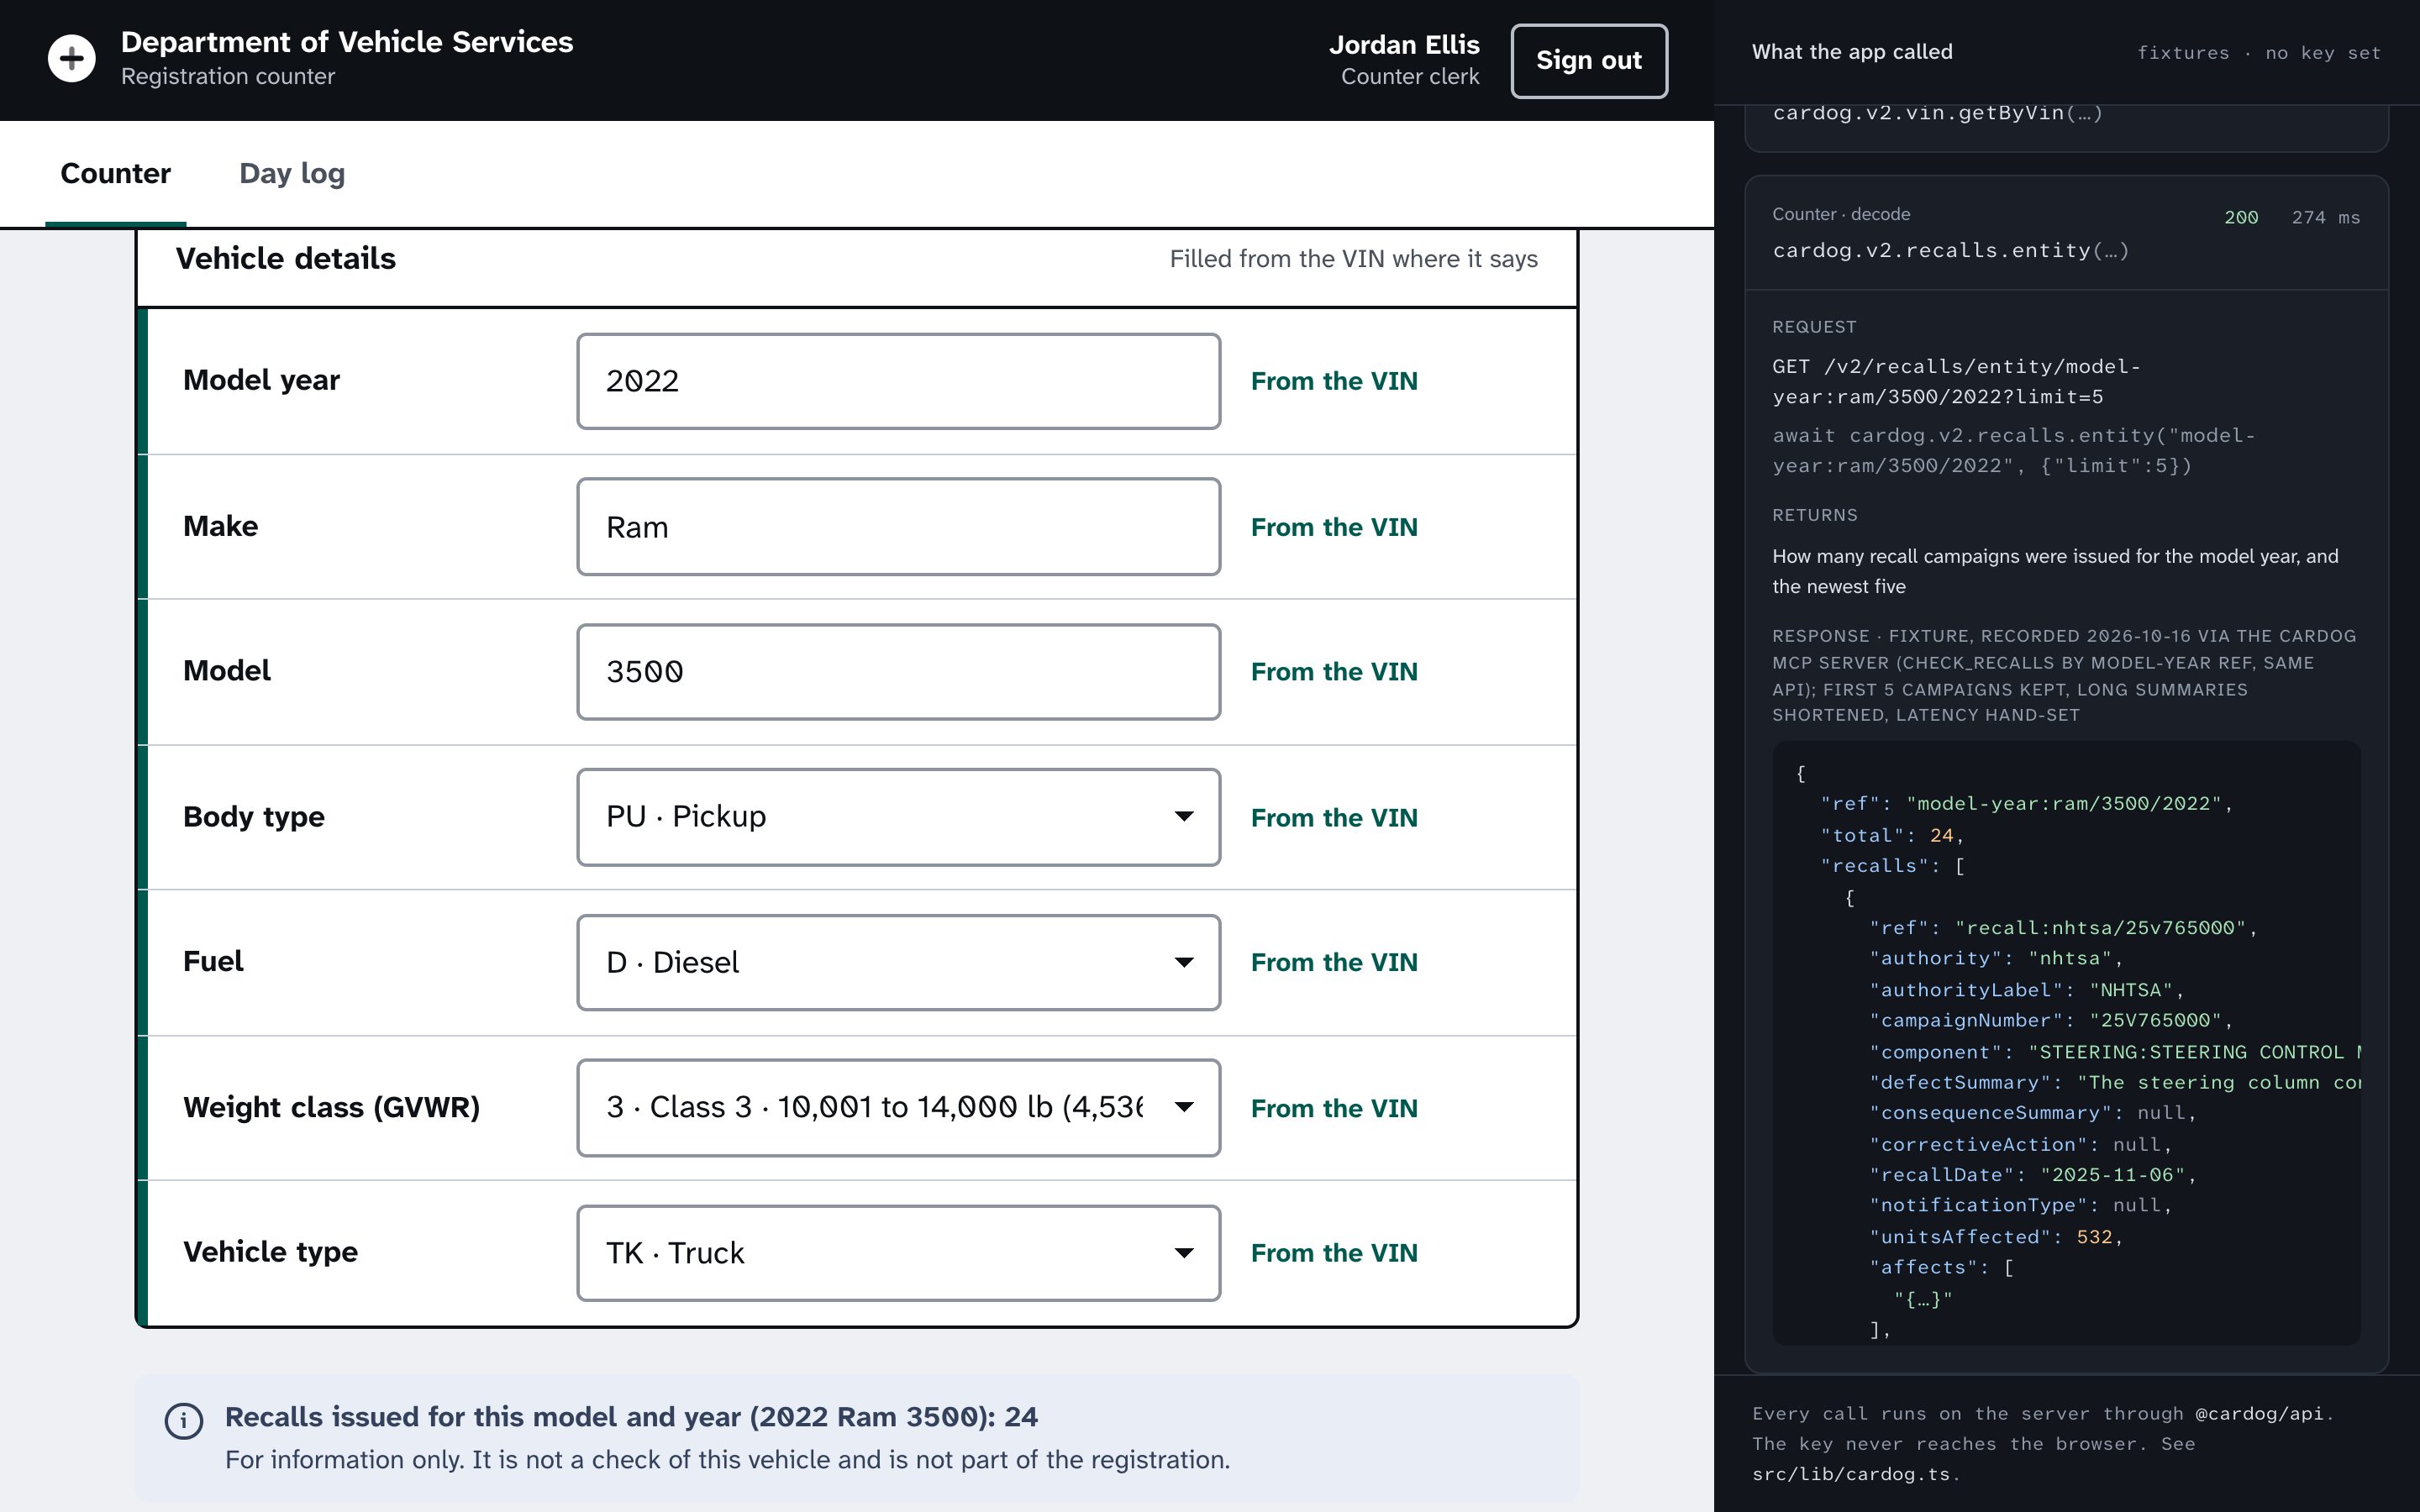This screenshot has width=2420, height=1512.
Task: Click the 'Vehicle details' heading
Action: click(x=286, y=258)
